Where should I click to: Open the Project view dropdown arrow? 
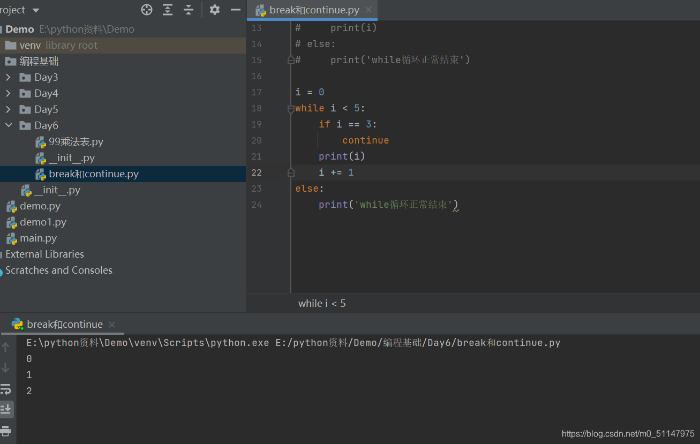pos(36,10)
